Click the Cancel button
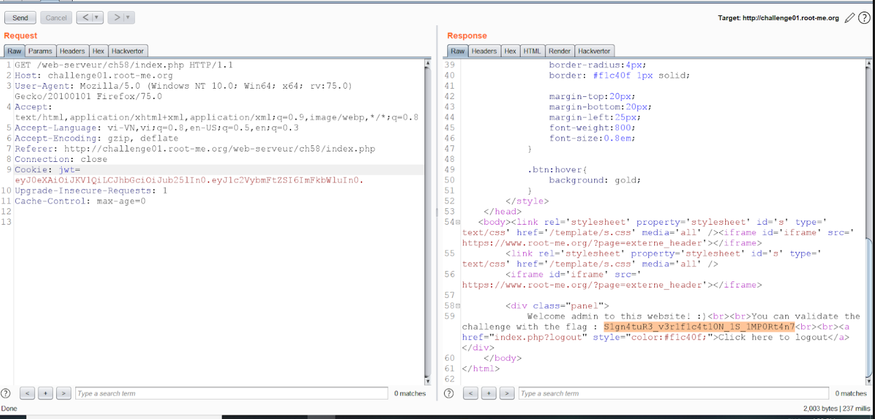This screenshot has height=419, width=875. (56, 18)
